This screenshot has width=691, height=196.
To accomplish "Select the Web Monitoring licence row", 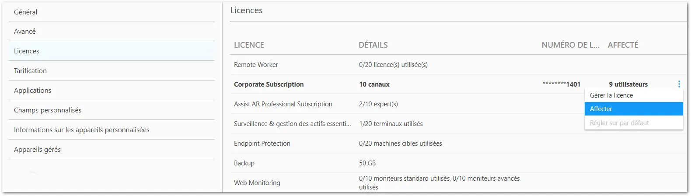I will pyautogui.click(x=458, y=183).
